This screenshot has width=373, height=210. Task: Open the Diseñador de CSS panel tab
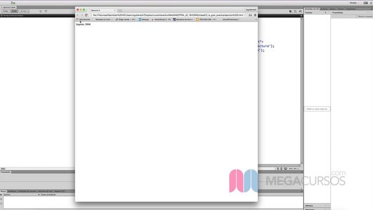(312, 9)
